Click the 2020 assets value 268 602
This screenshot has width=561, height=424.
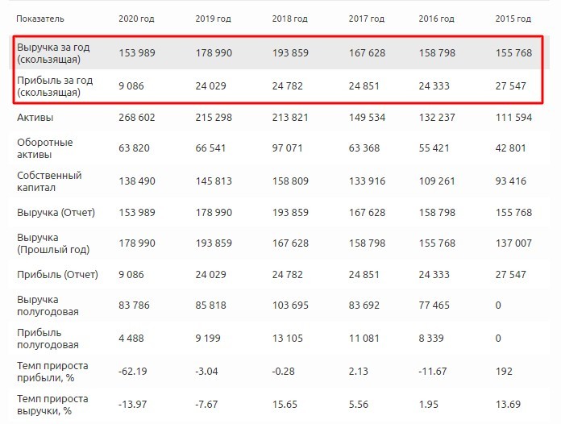(x=137, y=118)
